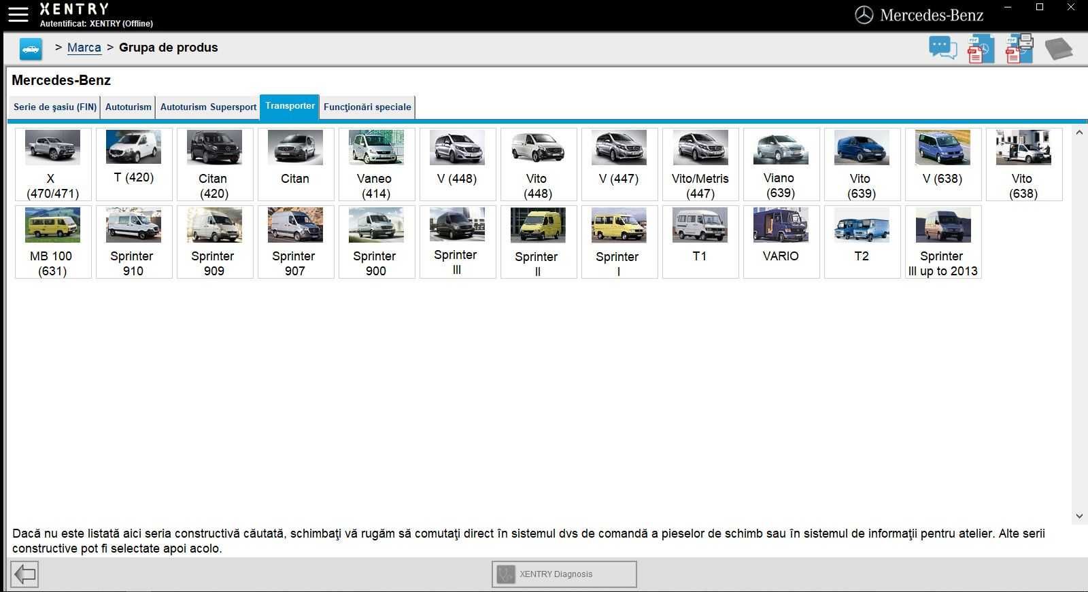Screen dimensions: 1088x592
Task: Select the Sprinter II model
Action: point(539,242)
